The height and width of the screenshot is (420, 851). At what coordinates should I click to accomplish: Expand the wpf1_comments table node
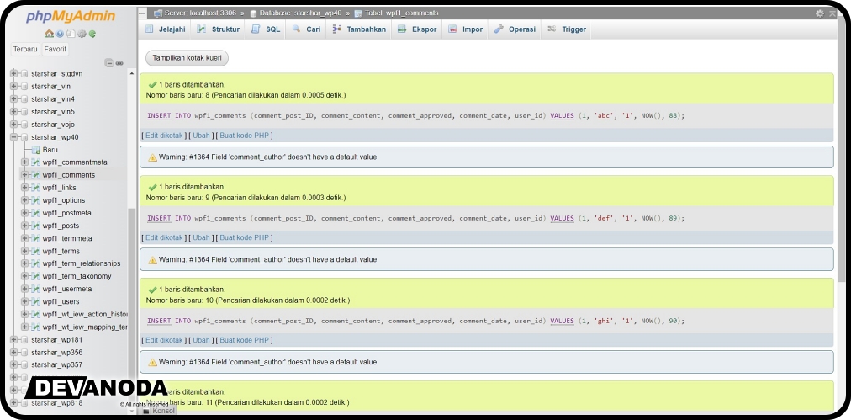tap(24, 175)
